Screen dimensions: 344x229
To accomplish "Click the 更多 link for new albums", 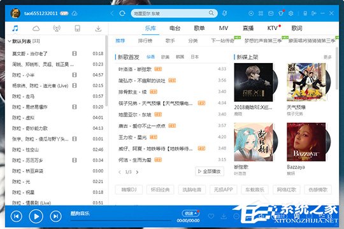I will pos(327,57).
